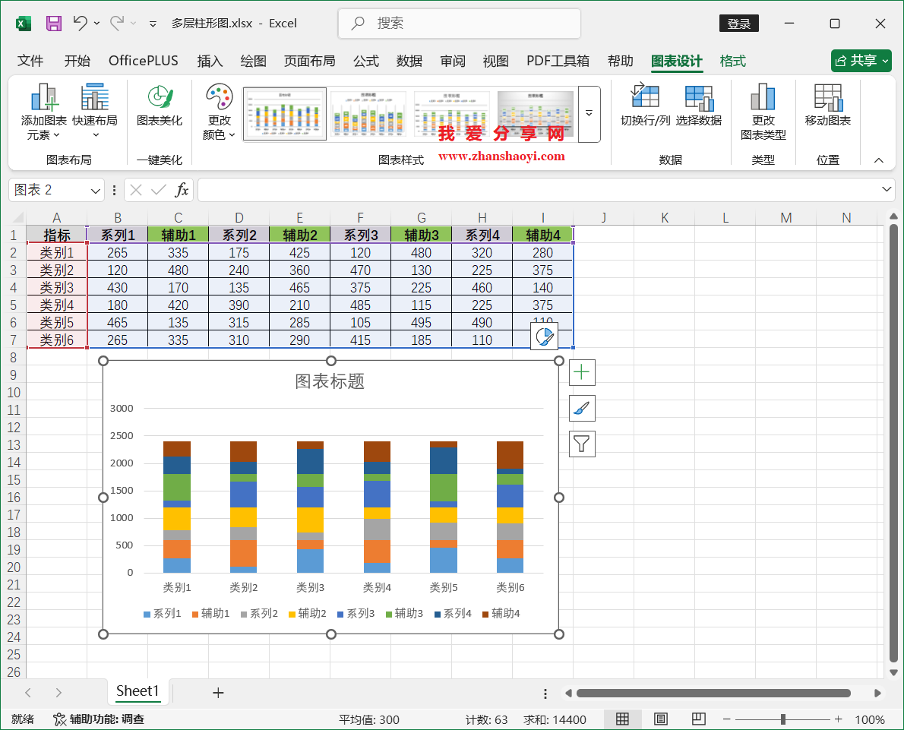
Task: Select the second chart style thumbnail
Action: coord(368,114)
